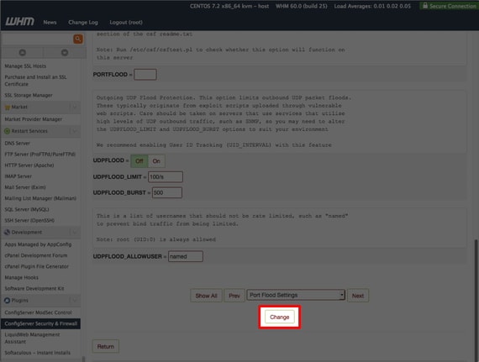The width and height of the screenshot is (479, 362).
Task: Click the WHM logo
Action: click(x=20, y=22)
